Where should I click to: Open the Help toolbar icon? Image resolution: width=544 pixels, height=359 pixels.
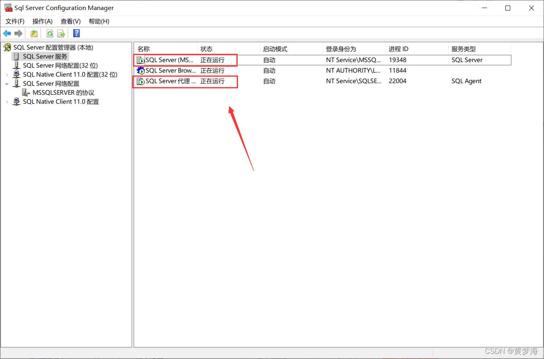[x=76, y=33]
